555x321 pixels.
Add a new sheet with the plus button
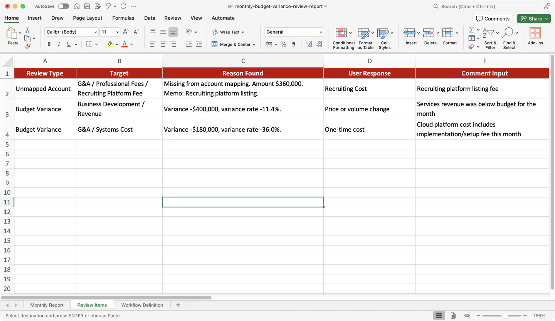(x=178, y=305)
